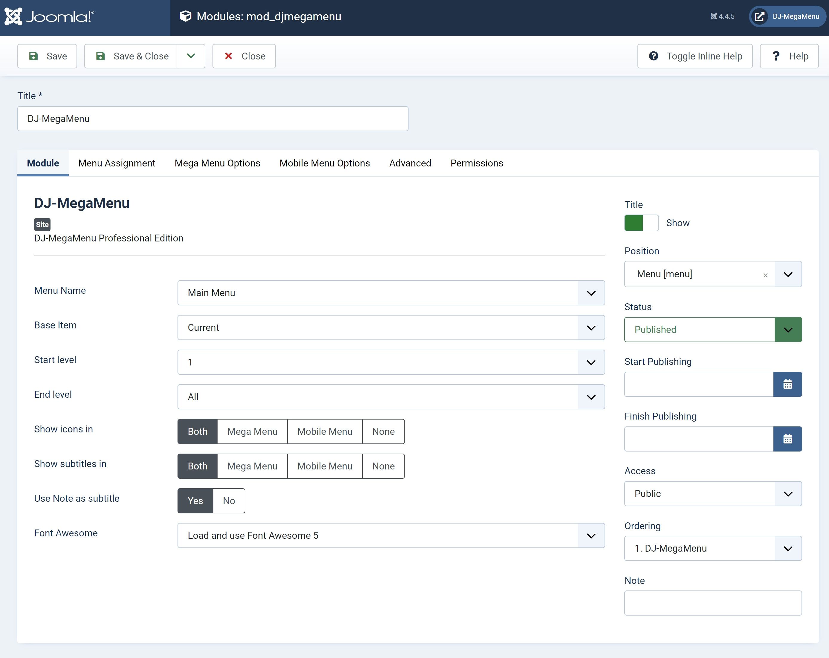Open the Base Item dropdown
This screenshot has width=829, height=658.
(x=391, y=328)
